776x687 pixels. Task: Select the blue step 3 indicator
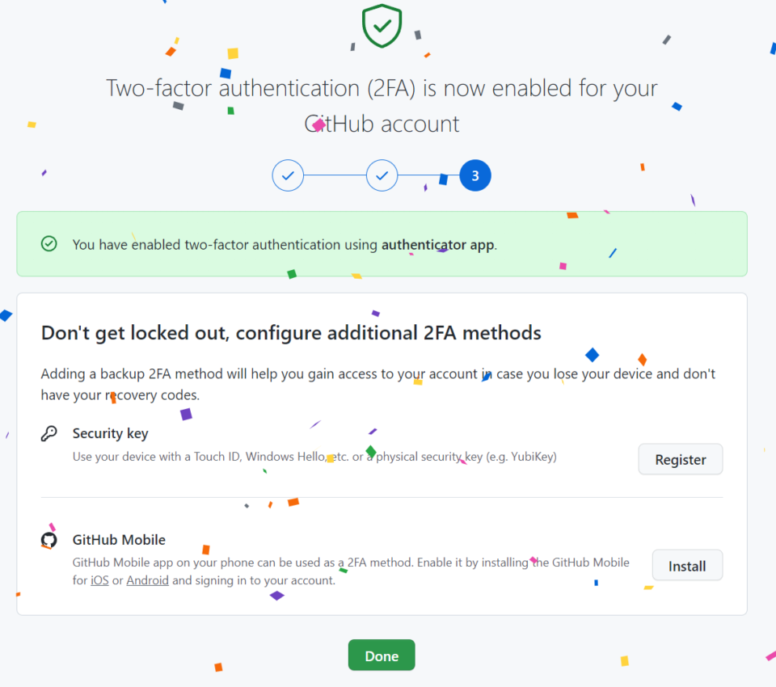pyautogui.click(x=475, y=175)
